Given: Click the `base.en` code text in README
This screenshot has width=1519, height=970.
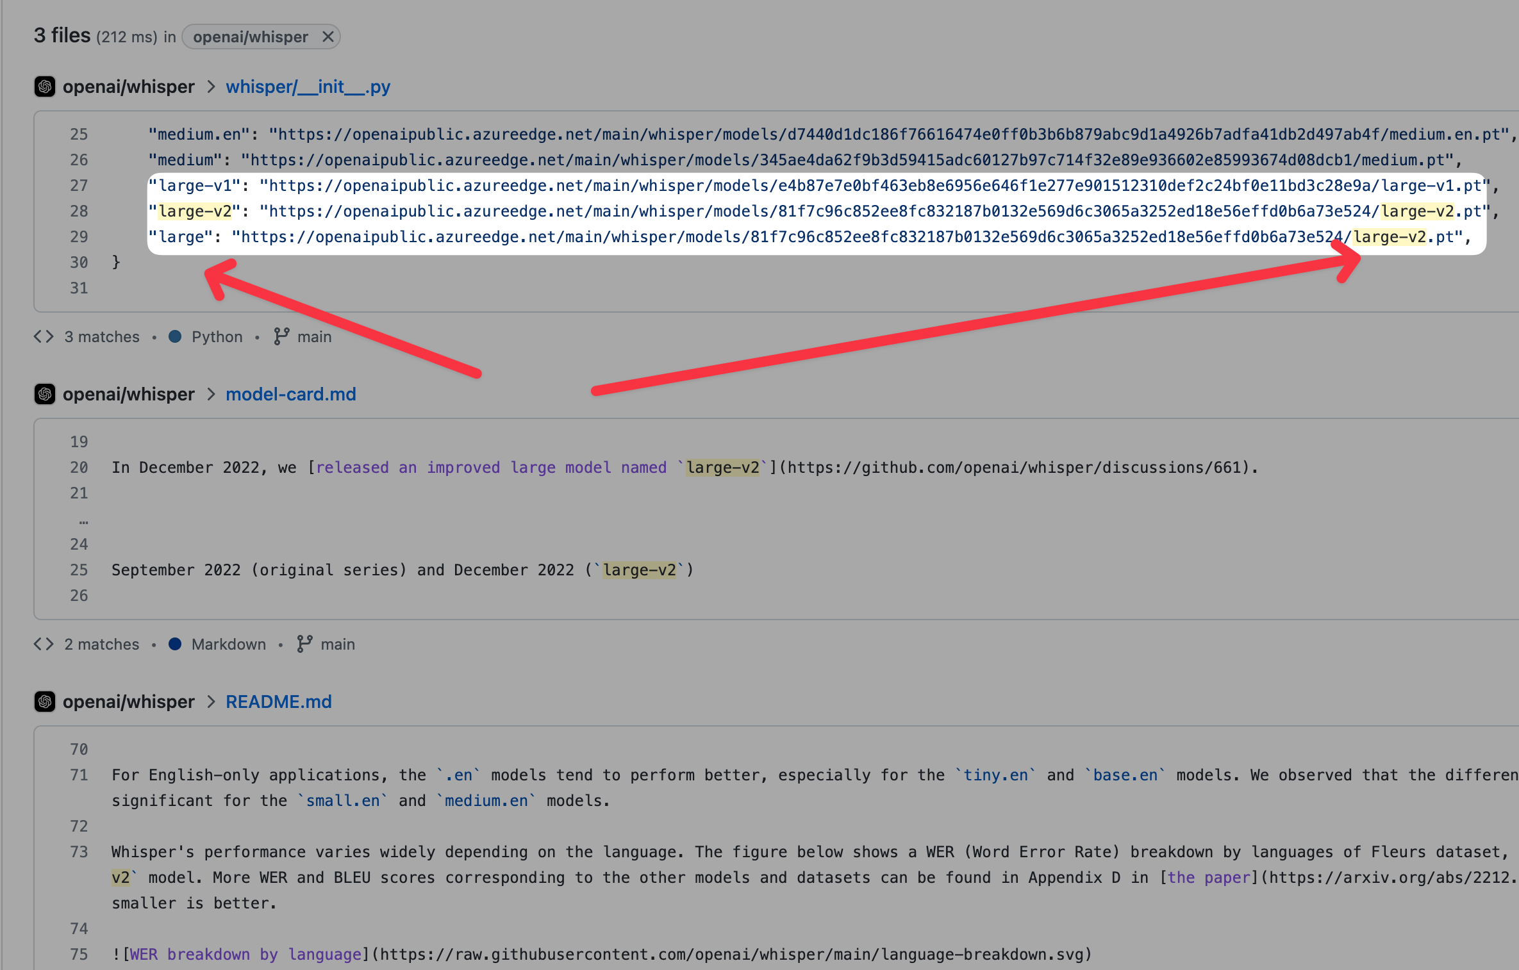Looking at the screenshot, I should [x=1125, y=775].
